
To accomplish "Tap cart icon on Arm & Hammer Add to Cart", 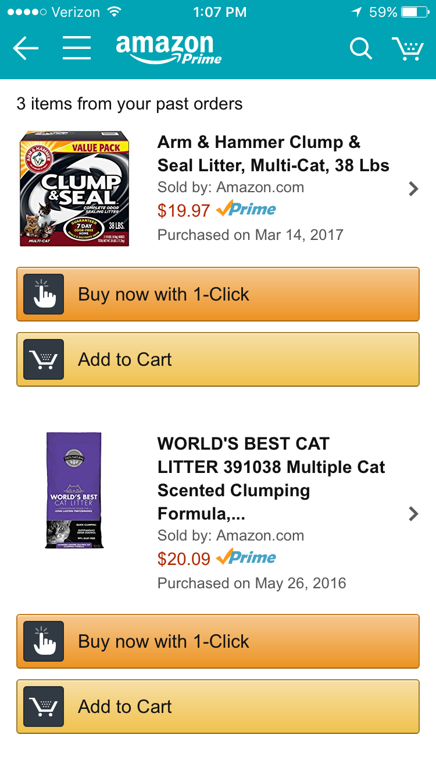I will pyautogui.click(x=44, y=359).
